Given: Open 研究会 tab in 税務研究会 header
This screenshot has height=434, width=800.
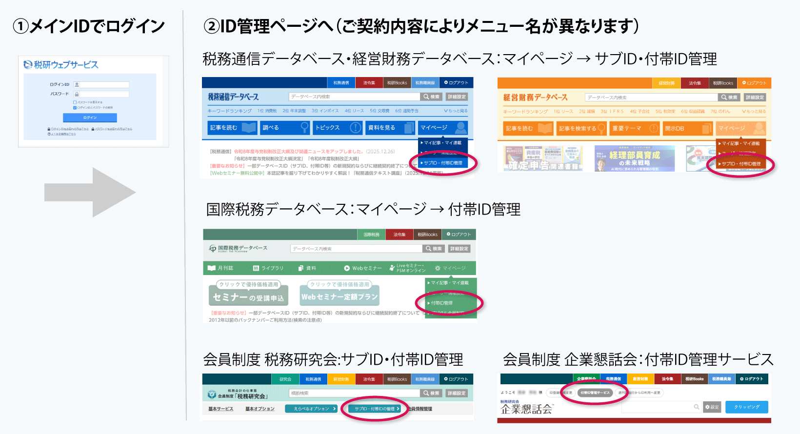Looking at the screenshot, I should click(x=285, y=379).
